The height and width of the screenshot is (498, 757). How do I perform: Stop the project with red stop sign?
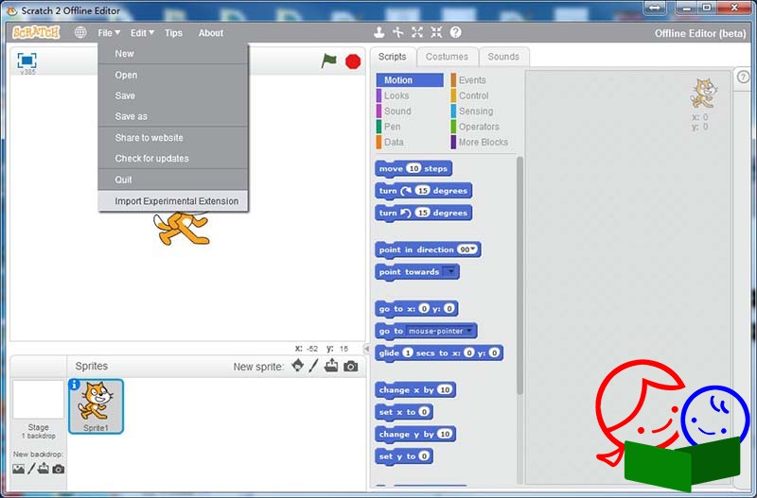click(353, 61)
